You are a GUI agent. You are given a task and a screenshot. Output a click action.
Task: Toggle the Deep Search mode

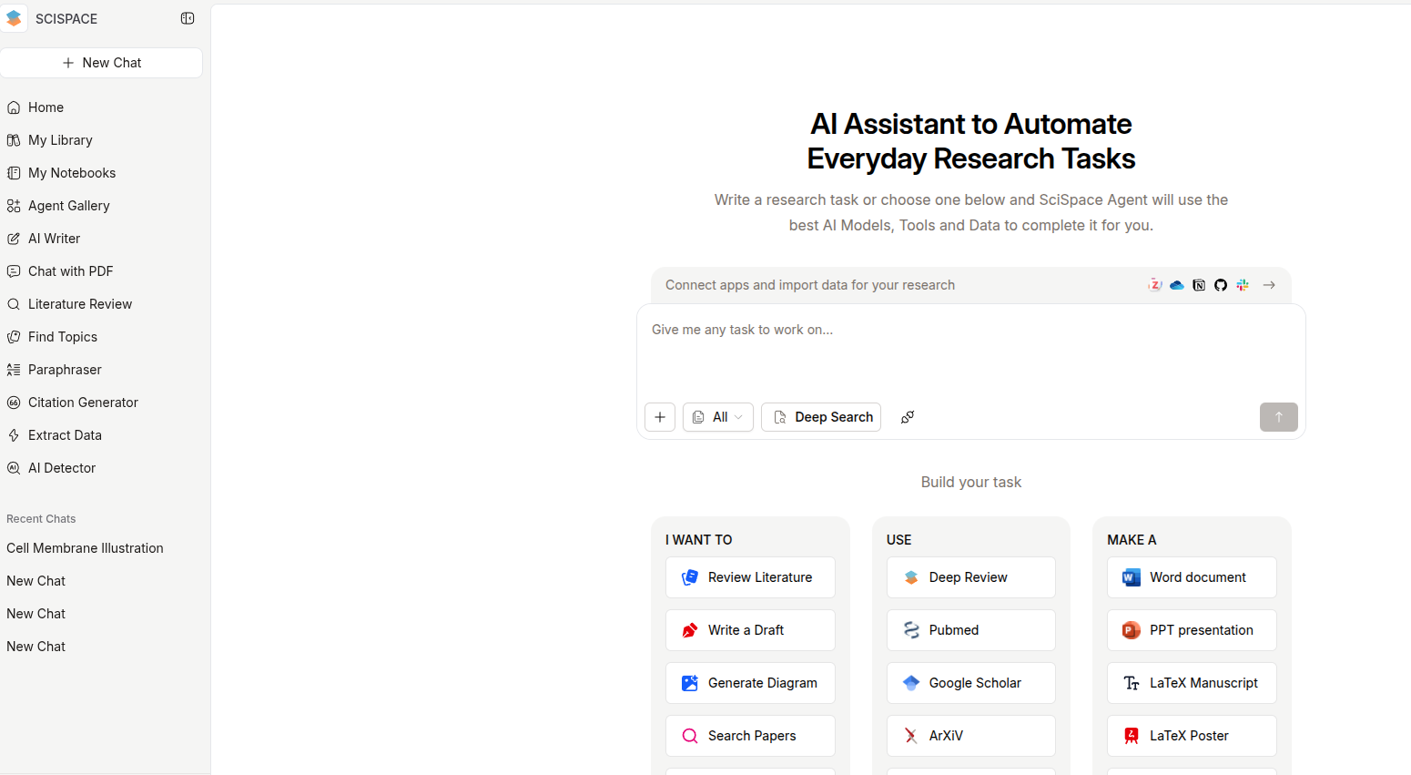coord(821,417)
